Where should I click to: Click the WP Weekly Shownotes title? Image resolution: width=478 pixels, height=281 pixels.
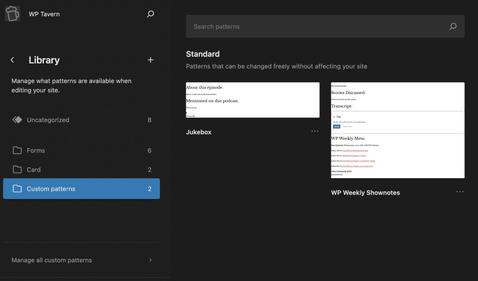(x=365, y=192)
